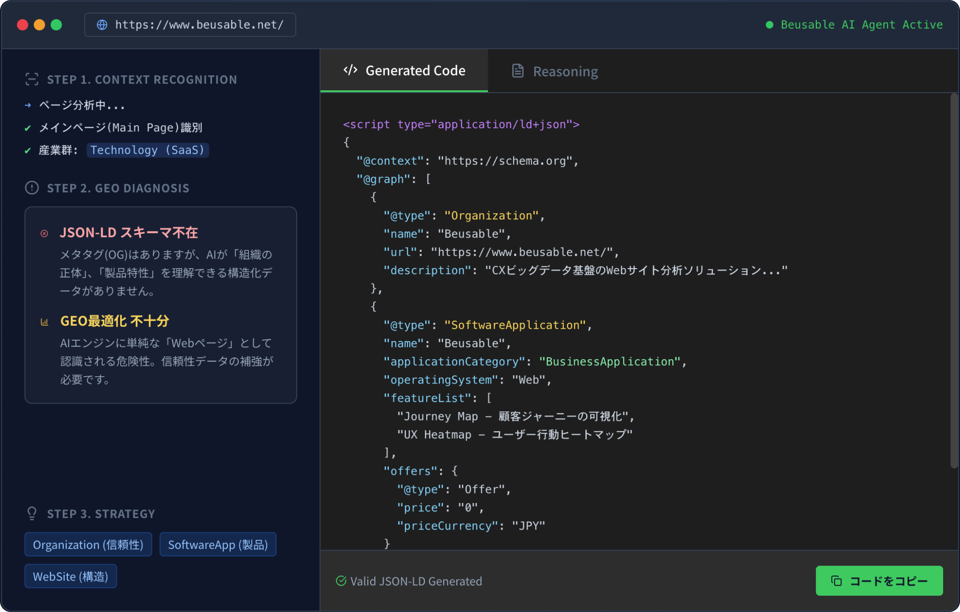Click the document icon on Reasoning tab

click(x=518, y=71)
